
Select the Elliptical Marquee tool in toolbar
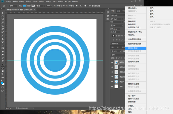2,16
